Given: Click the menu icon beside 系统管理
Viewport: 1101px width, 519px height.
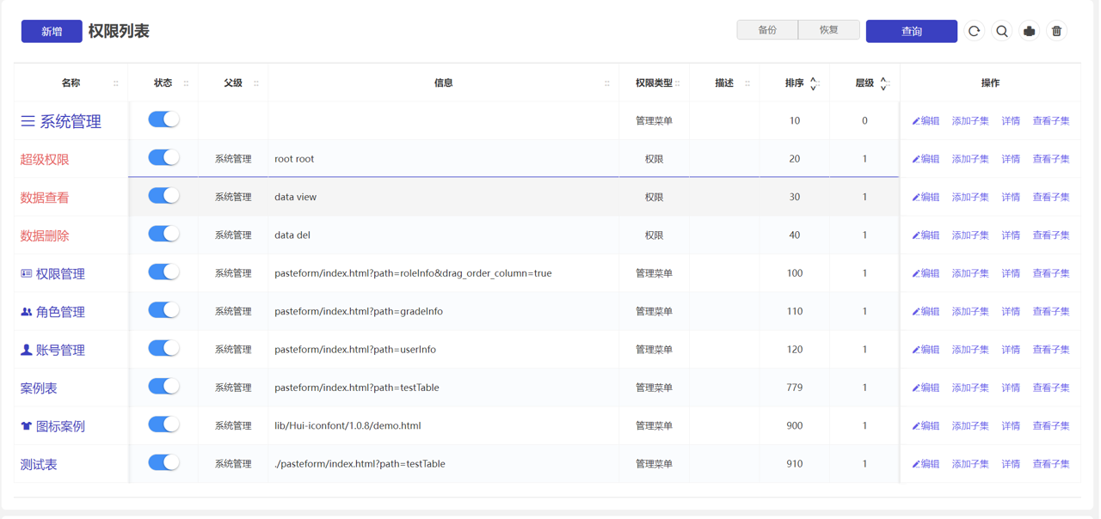Looking at the screenshot, I should click(x=28, y=122).
